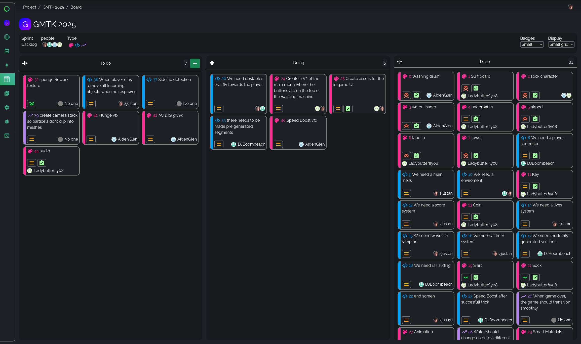581x344 pixels.
Task: Click Project in the breadcrumb
Action: (x=29, y=7)
